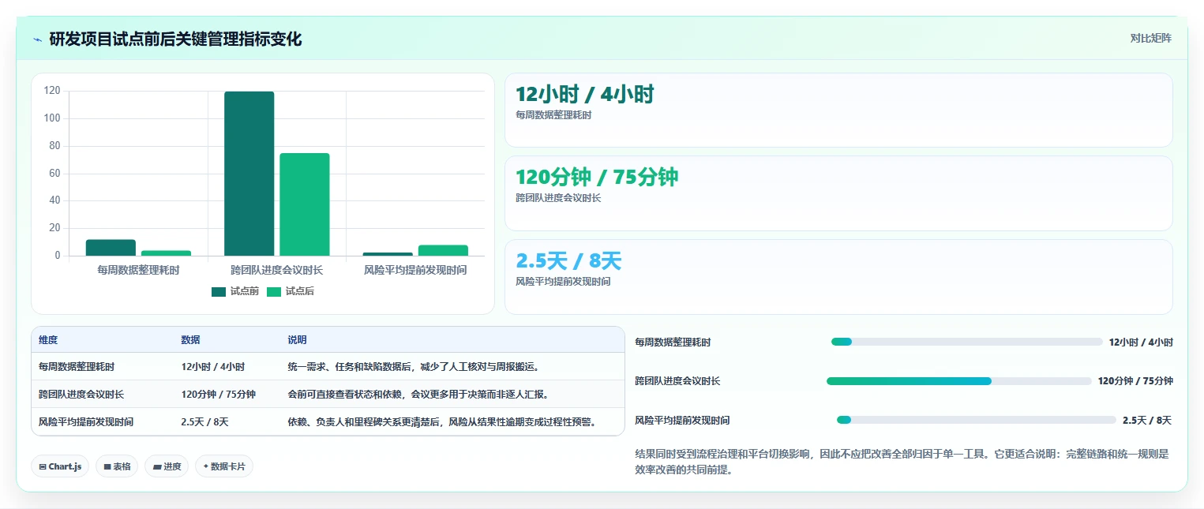Image resolution: width=1204 pixels, height=509 pixels.
Task: Click the lightning icon beside the dashboard title
Action: point(37,39)
